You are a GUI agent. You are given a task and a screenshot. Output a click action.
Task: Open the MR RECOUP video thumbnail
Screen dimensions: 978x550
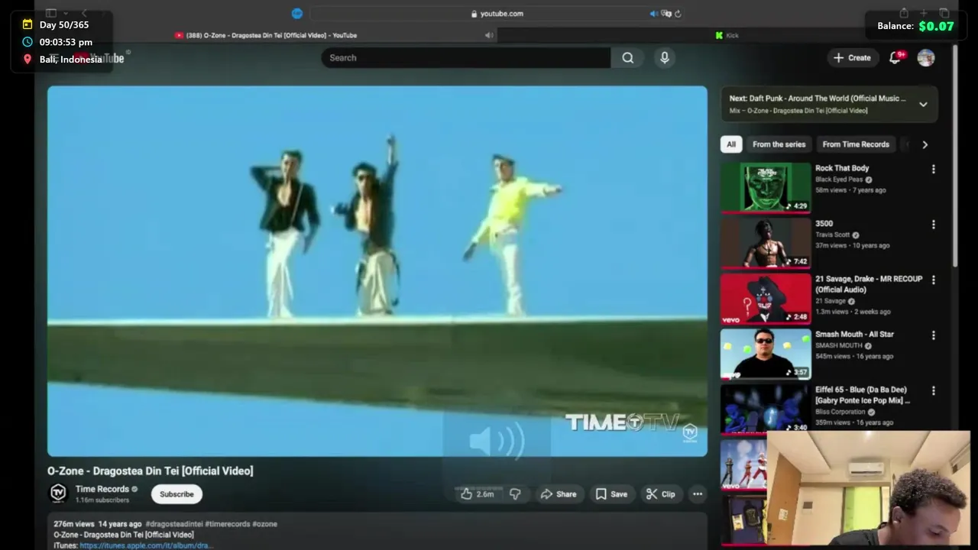(x=766, y=299)
